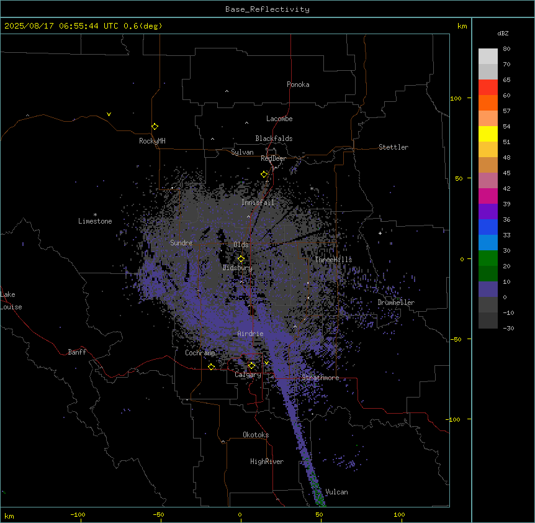Click the -100 tick on the bottom axis

click(x=78, y=514)
